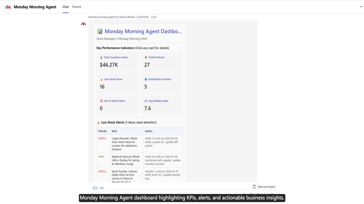Screen dimensions: 364x204
Task: Click the agent avatar beside the message
Action: pos(83,24)
